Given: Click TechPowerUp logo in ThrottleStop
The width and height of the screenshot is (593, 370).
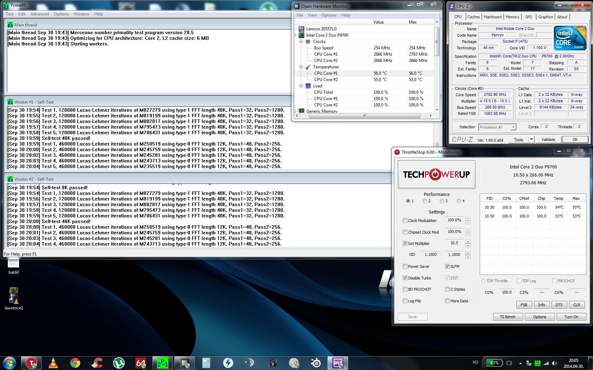Looking at the screenshot, I should [436, 174].
